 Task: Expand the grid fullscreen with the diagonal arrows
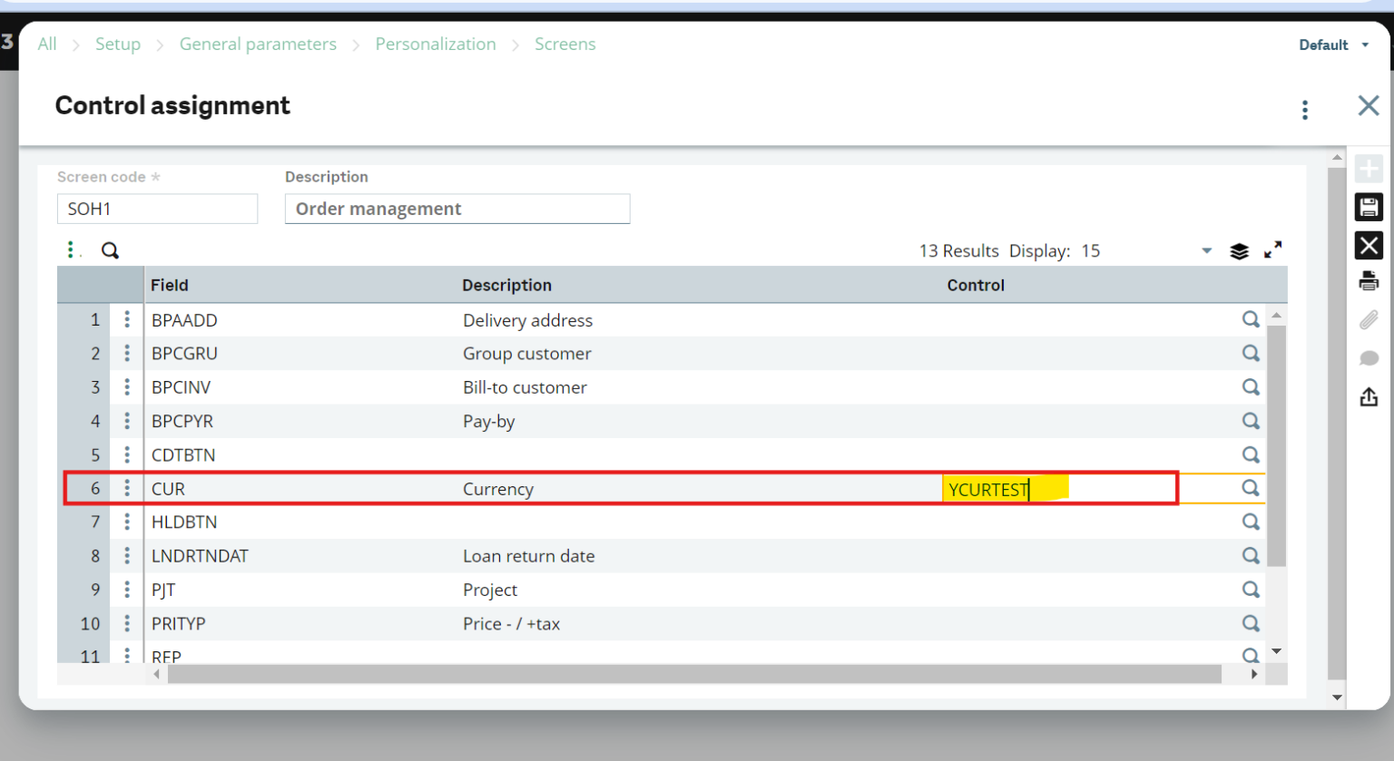(1274, 248)
